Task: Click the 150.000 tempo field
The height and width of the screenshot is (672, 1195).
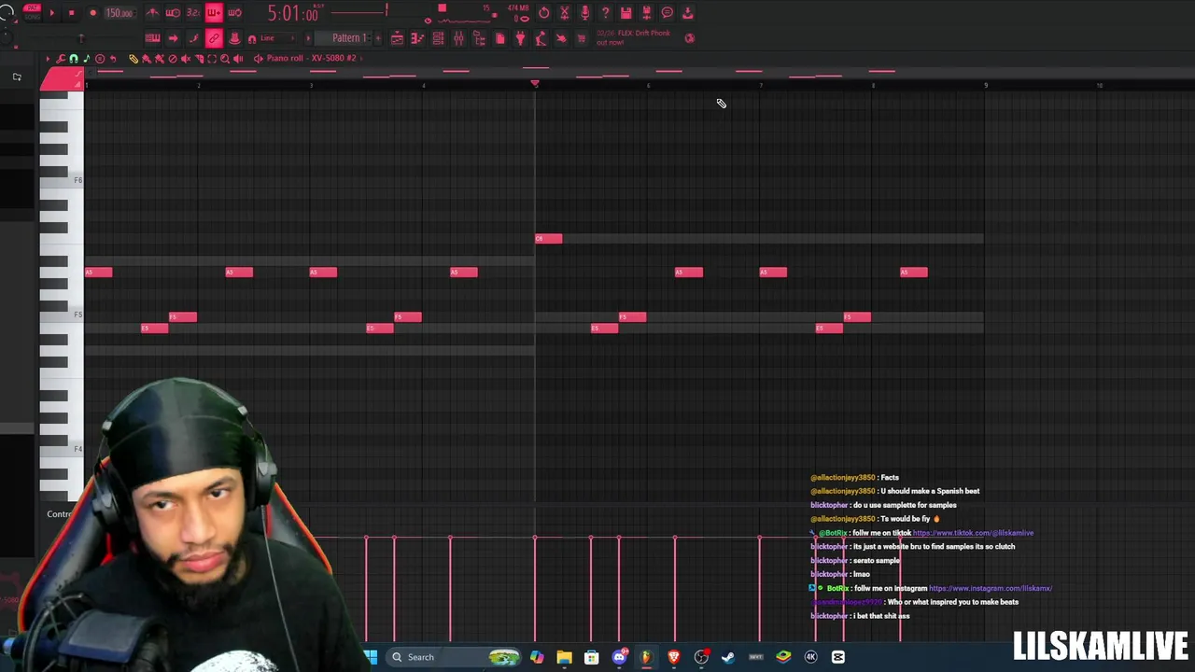Action: point(120,13)
